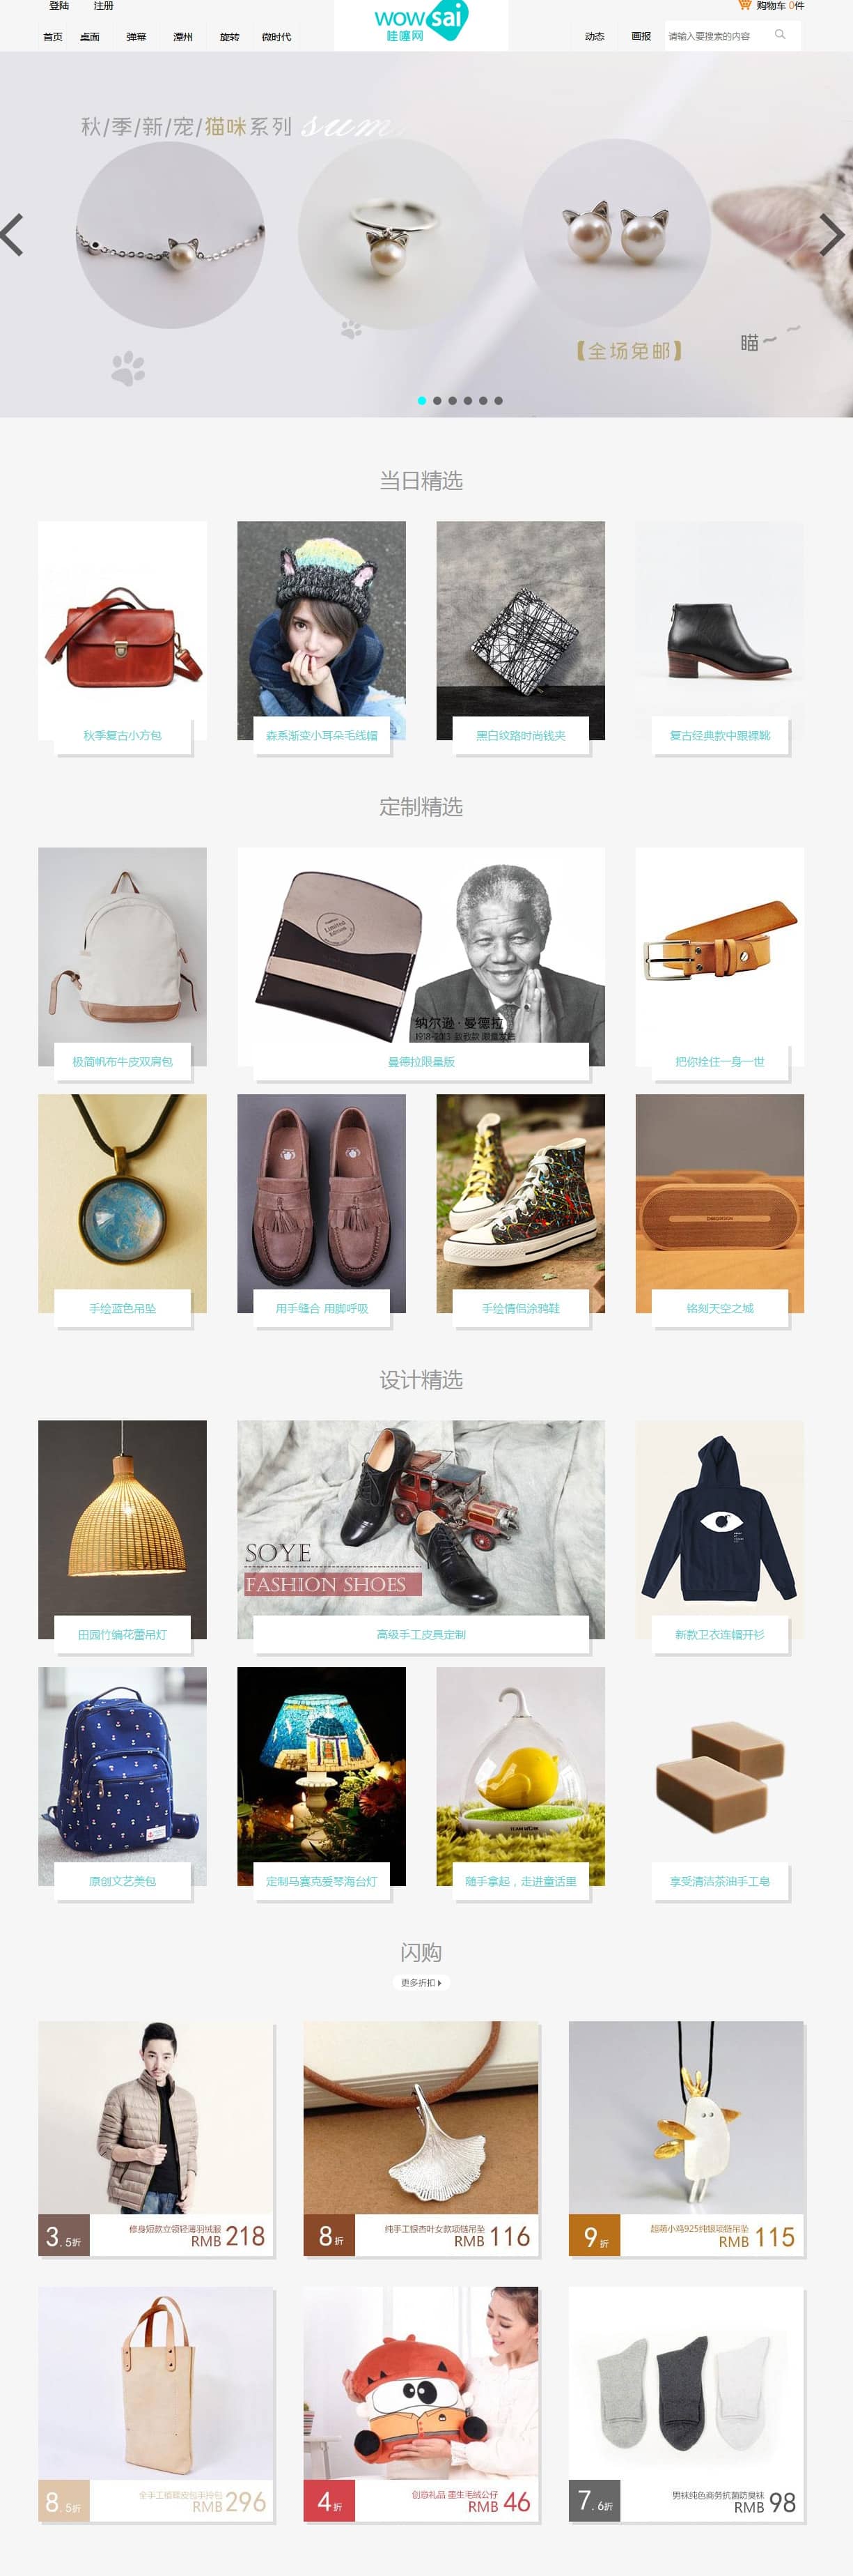Screen dimensions: 853x2576
Task: Select the third carousel dot indicator
Action: tap(453, 400)
